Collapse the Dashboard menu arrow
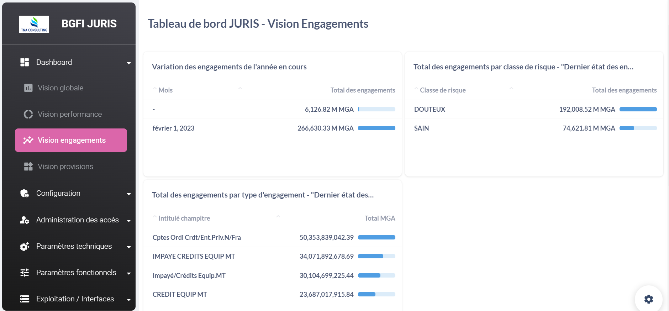The height and width of the screenshot is (311, 669). click(129, 63)
